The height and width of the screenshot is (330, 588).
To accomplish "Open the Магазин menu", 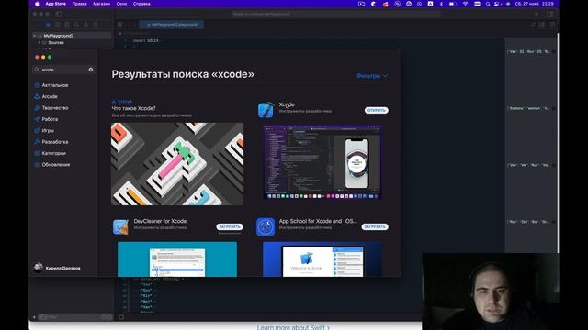I will (x=102, y=4).
